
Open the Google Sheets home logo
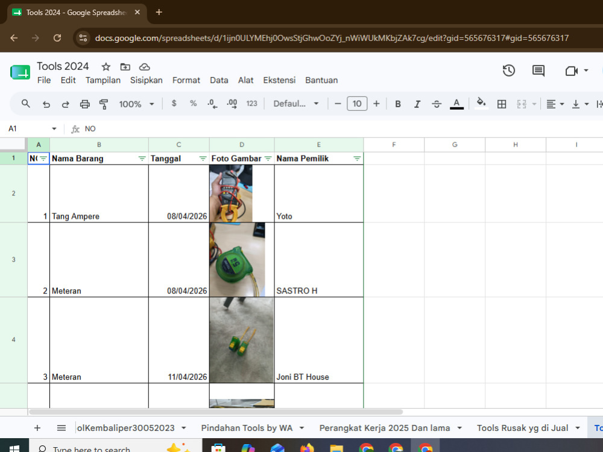[x=20, y=72]
